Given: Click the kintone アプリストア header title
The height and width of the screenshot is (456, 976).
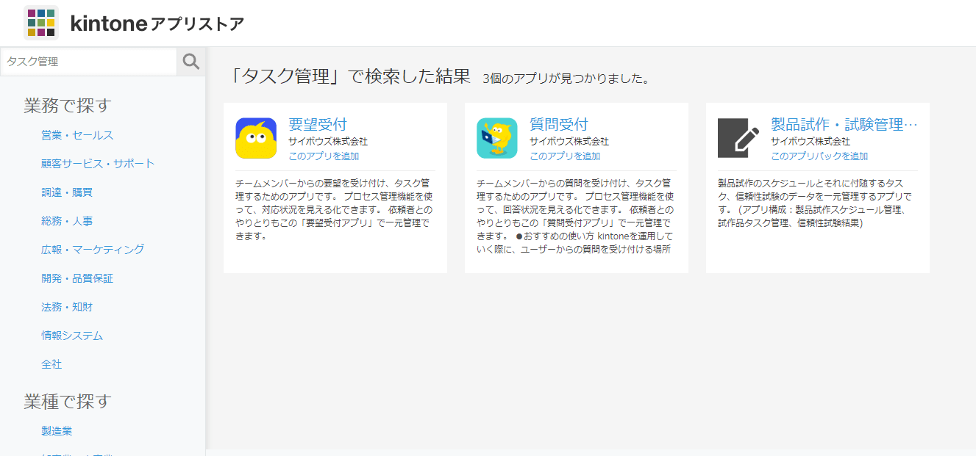Looking at the screenshot, I should point(157,23).
